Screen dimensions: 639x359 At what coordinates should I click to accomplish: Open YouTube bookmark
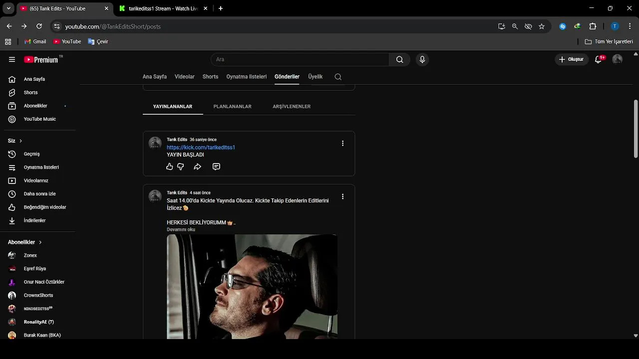click(x=67, y=41)
